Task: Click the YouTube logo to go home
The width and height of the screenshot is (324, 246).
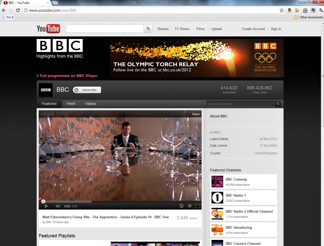Action: tap(48, 29)
